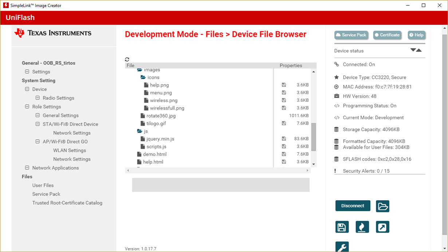Click the exclamation icon beside Security Alerts
The image size is (448, 252).
click(335, 171)
